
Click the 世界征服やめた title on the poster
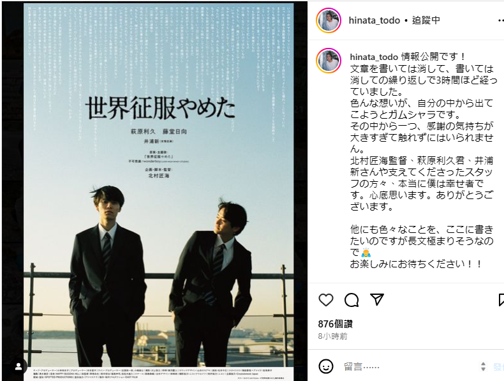click(x=160, y=108)
